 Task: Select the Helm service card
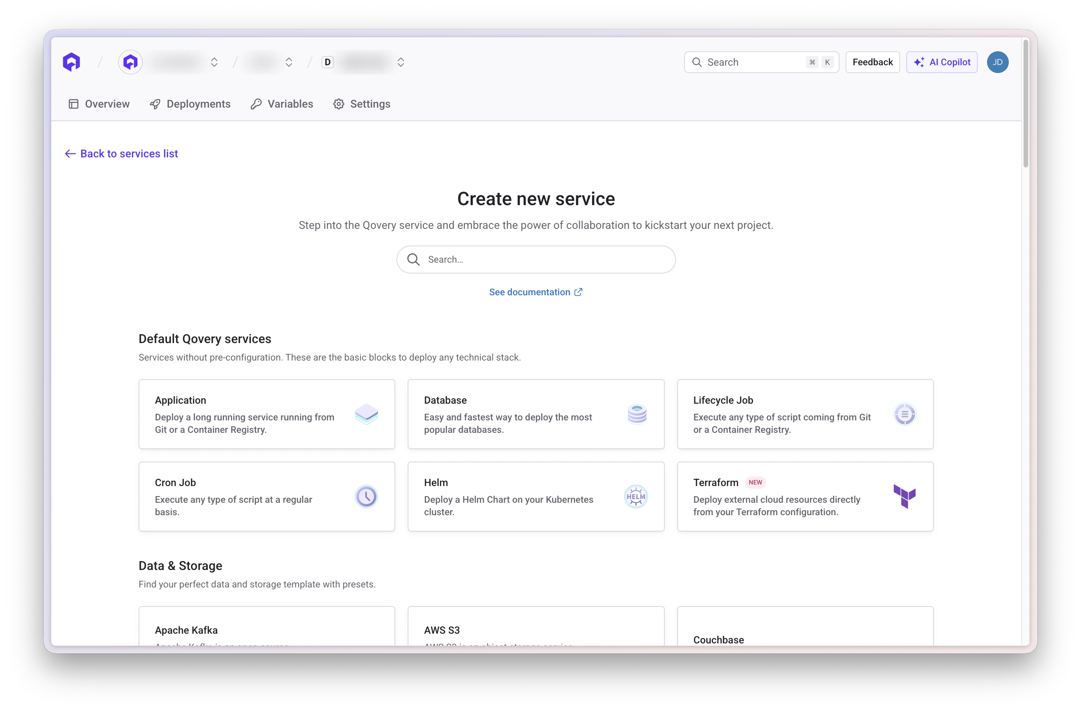click(x=536, y=497)
